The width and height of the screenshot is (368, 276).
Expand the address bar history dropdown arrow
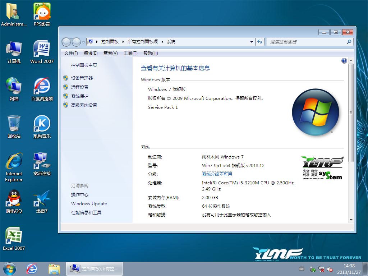coord(252,42)
